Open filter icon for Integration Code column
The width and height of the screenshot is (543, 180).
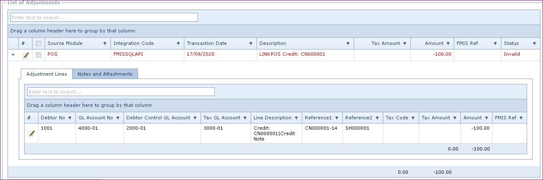[178, 44]
